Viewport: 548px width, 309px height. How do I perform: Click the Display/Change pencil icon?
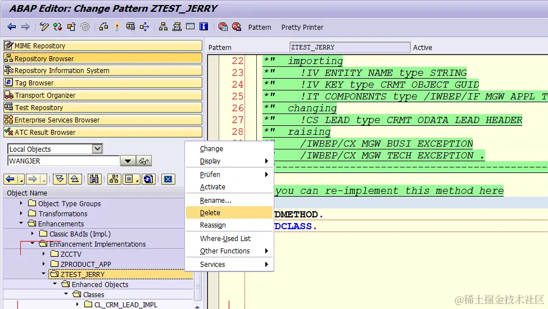pos(44,27)
